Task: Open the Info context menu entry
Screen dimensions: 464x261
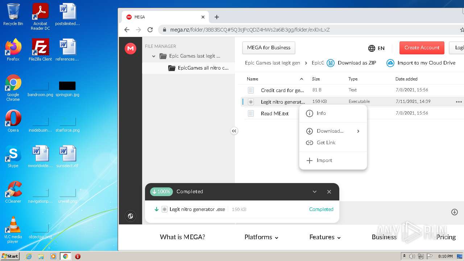Action: pos(333,113)
